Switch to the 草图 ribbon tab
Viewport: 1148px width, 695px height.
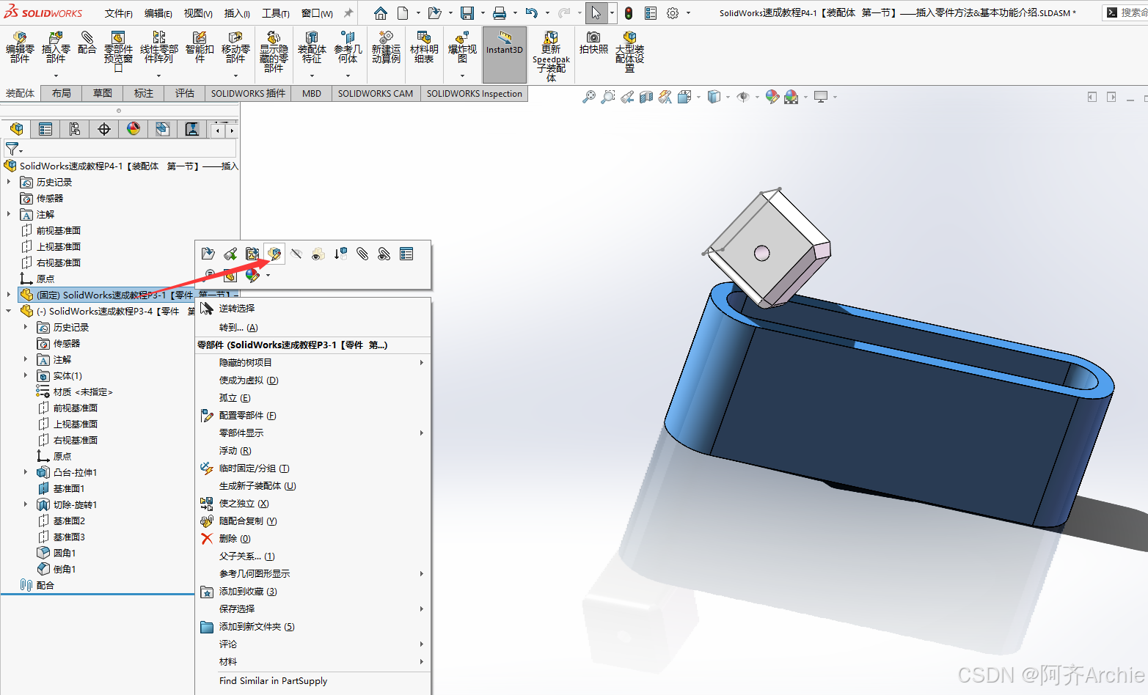pos(103,93)
